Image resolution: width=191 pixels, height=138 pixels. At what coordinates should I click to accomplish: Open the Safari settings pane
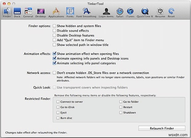[120, 13]
